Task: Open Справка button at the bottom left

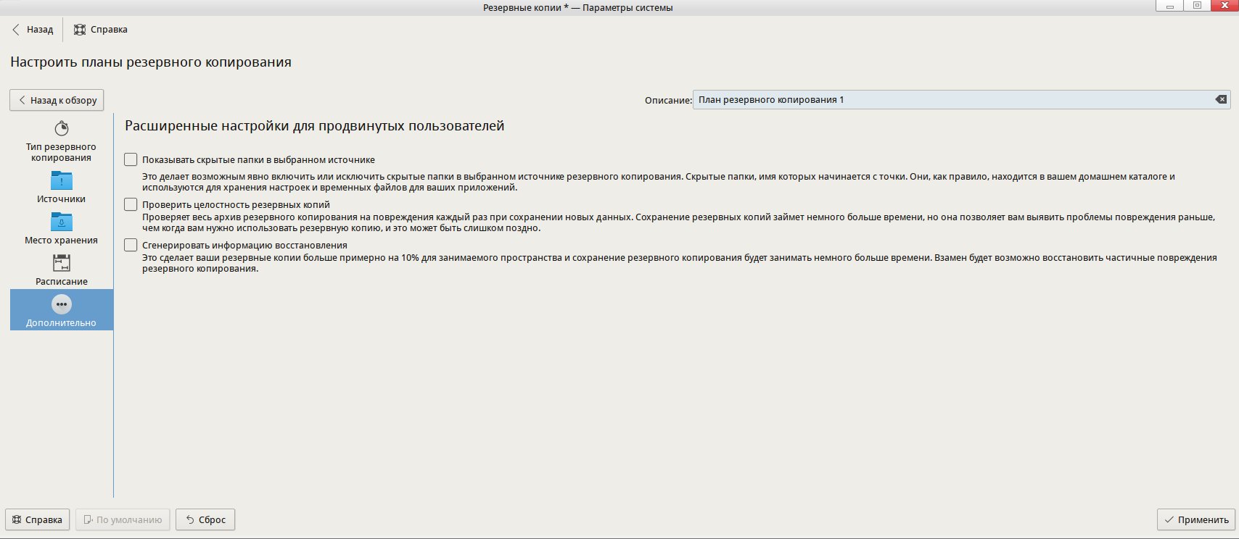Action: point(37,519)
